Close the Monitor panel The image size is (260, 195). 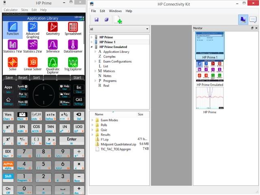pyautogui.click(x=256, y=28)
